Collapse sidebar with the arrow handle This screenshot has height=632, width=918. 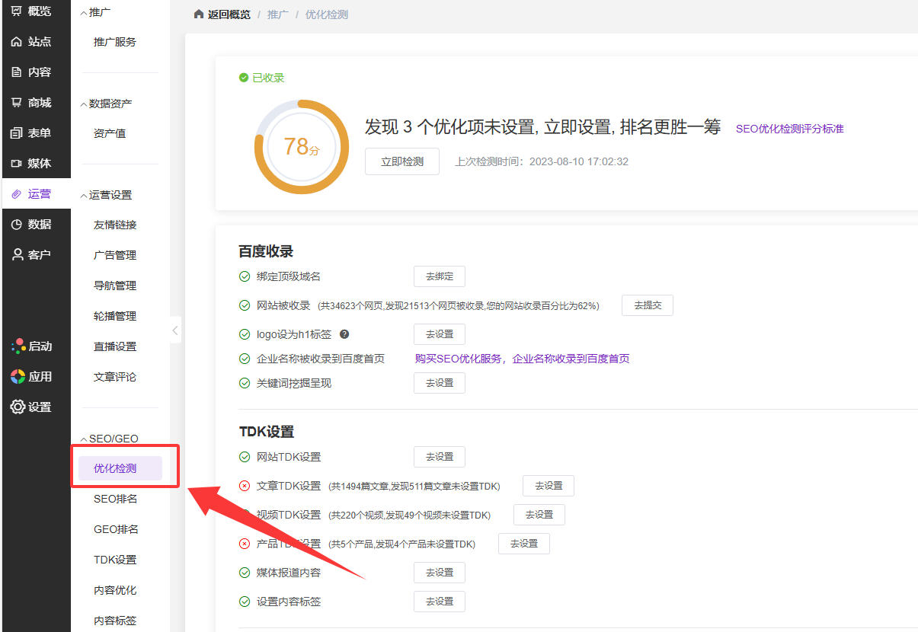[x=175, y=330]
